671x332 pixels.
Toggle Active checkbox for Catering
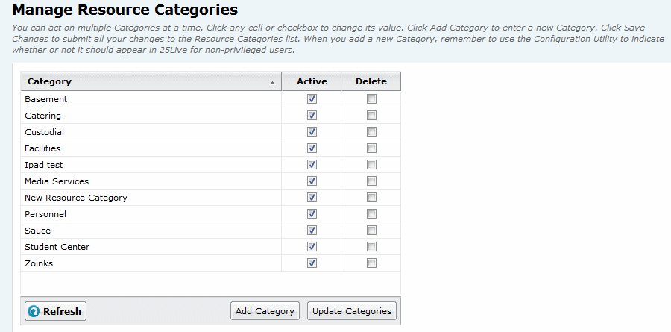[312, 116]
